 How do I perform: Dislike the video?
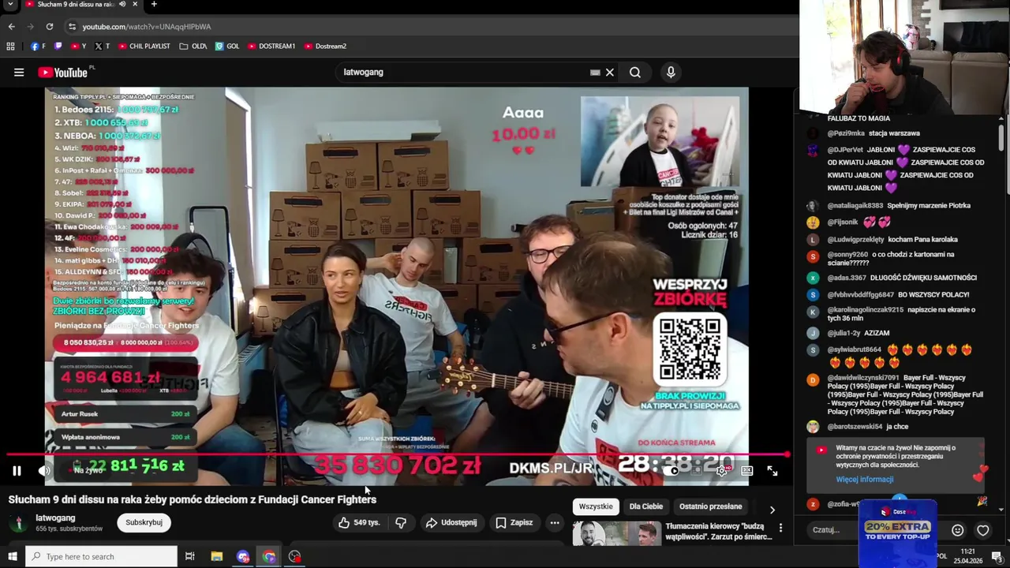tap(401, 522)
